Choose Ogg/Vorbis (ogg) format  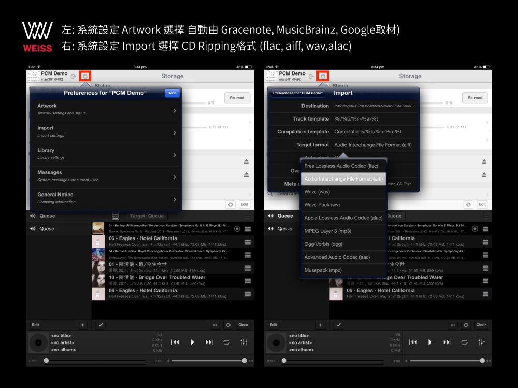[343, 244]
